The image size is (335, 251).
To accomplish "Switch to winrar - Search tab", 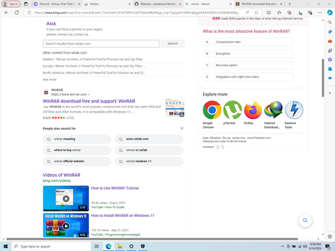I will point(208,4).
